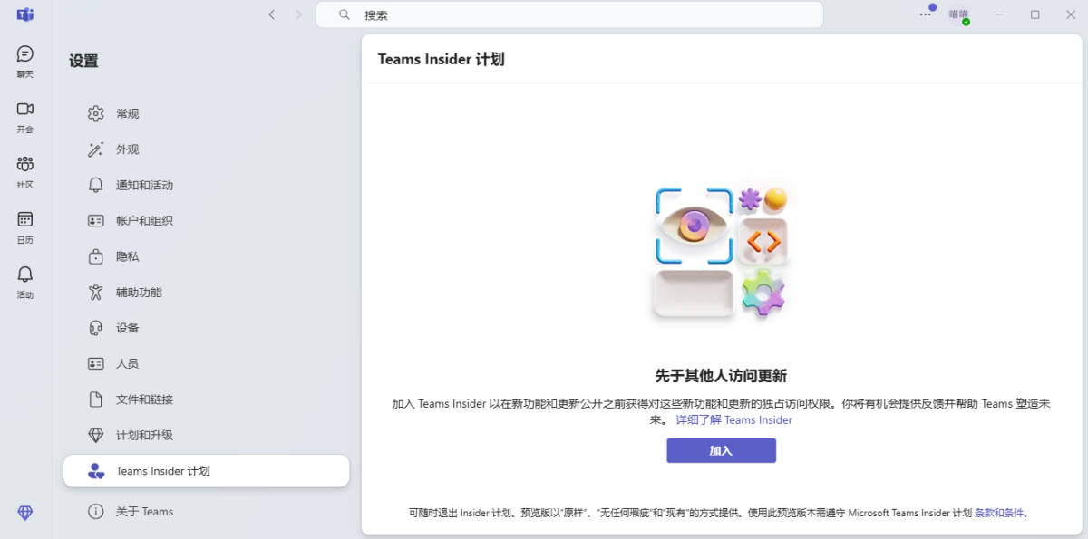1088x539 pixels.
Task: Click the 加入 button to join Insider
Action: (721, 450)
